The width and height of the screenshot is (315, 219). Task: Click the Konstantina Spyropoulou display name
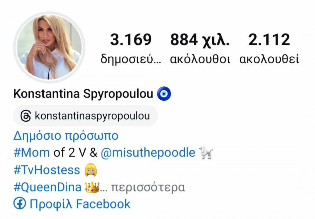pos(83,94)
